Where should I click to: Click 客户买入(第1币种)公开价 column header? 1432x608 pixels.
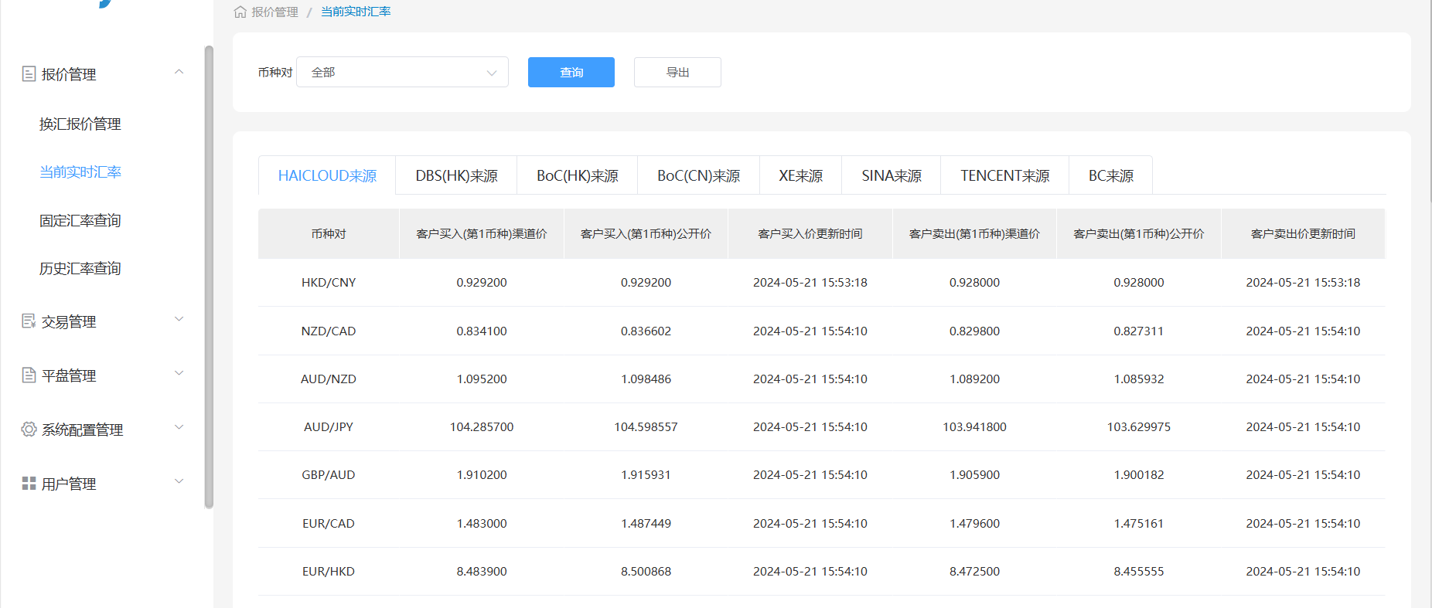point(646,233)
